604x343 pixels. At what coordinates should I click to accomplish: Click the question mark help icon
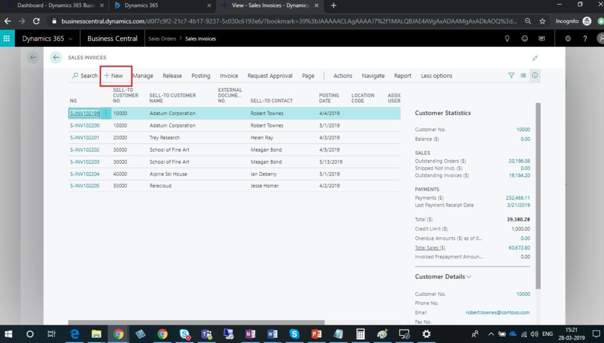click(x=585, y=38)
